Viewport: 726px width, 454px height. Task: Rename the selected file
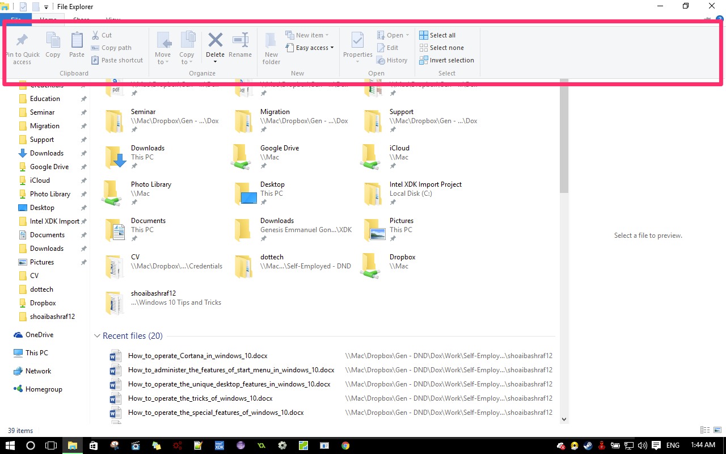click(240, 45)
